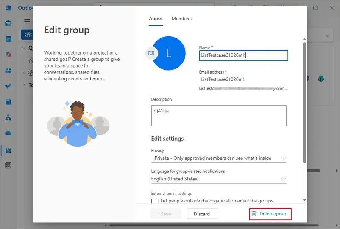The image size is (340, 229).
Task: Expand ribbon chevron at top right
Action: pos(327,36)
